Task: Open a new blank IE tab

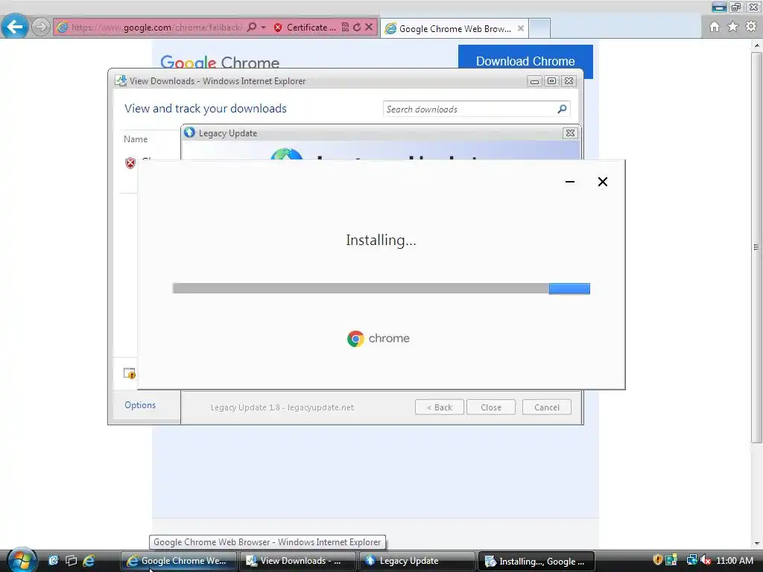Action: pos(539,28)
